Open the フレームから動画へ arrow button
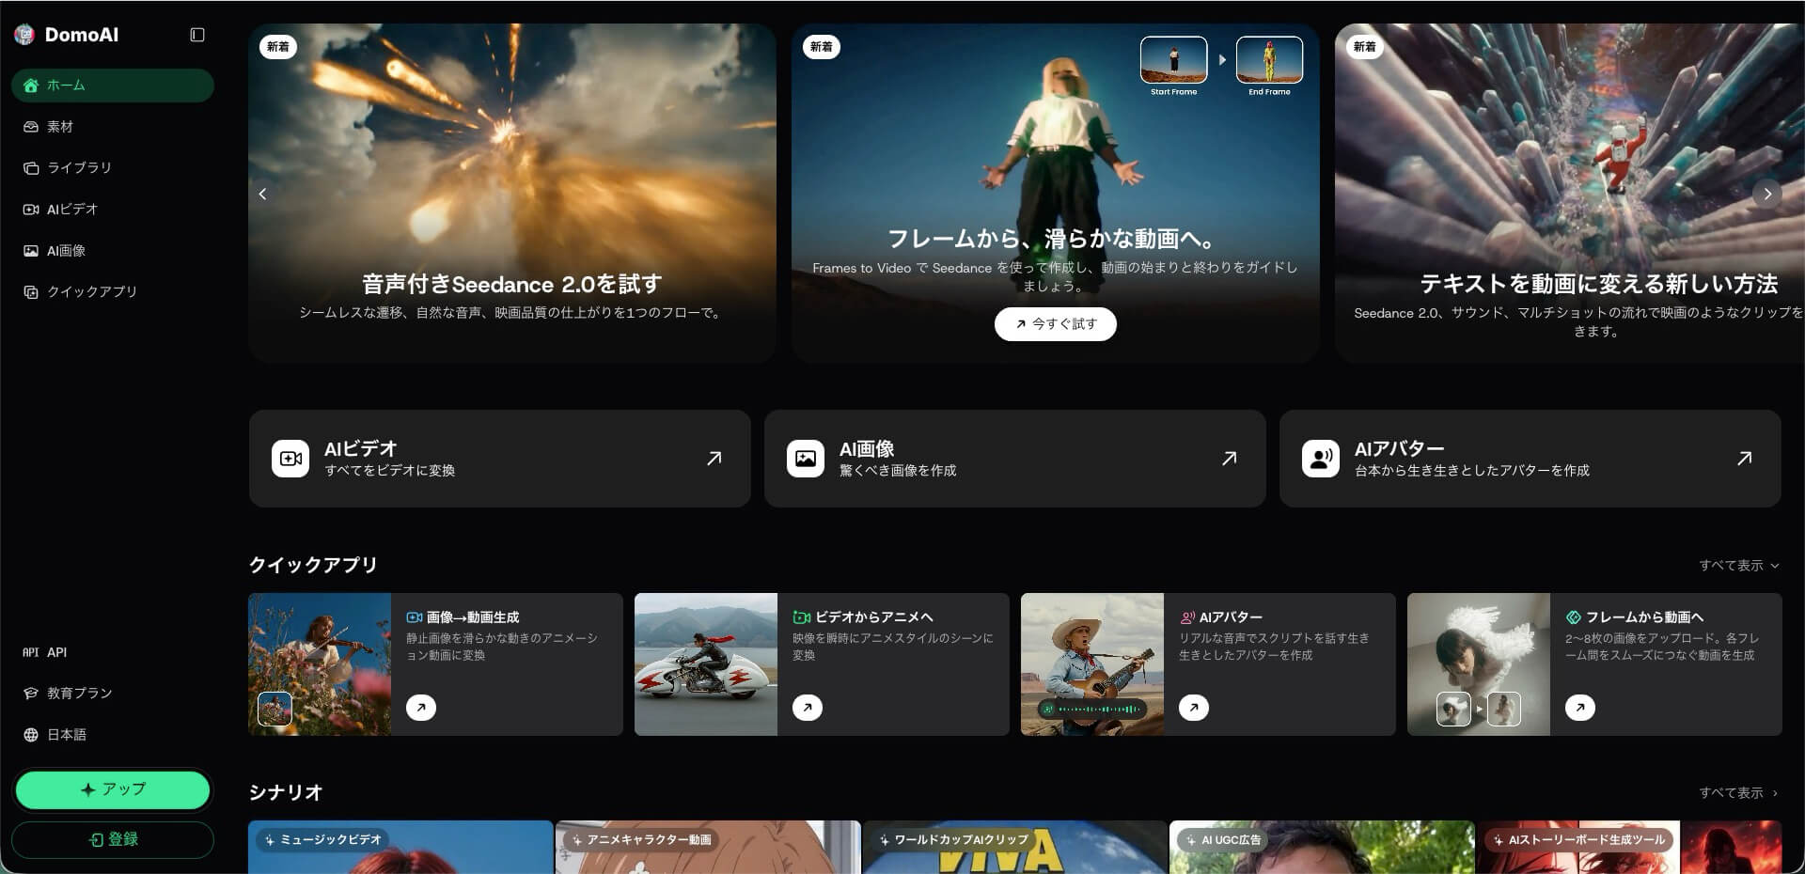1805x874 pixels. [1580, 708]
